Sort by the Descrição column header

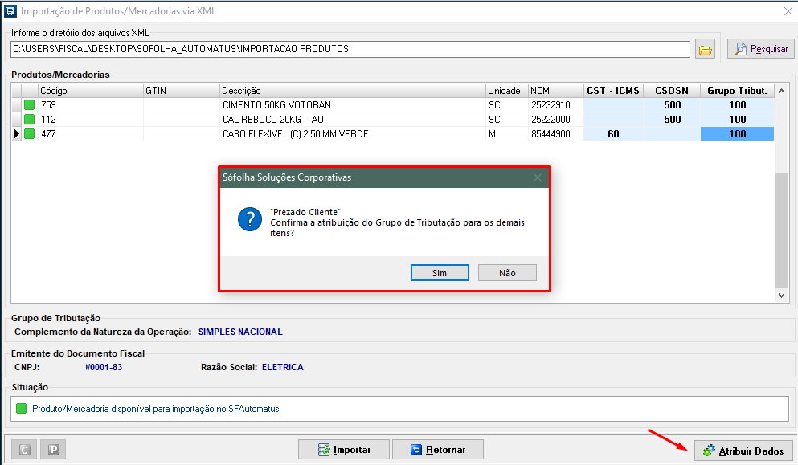point(352,91)
